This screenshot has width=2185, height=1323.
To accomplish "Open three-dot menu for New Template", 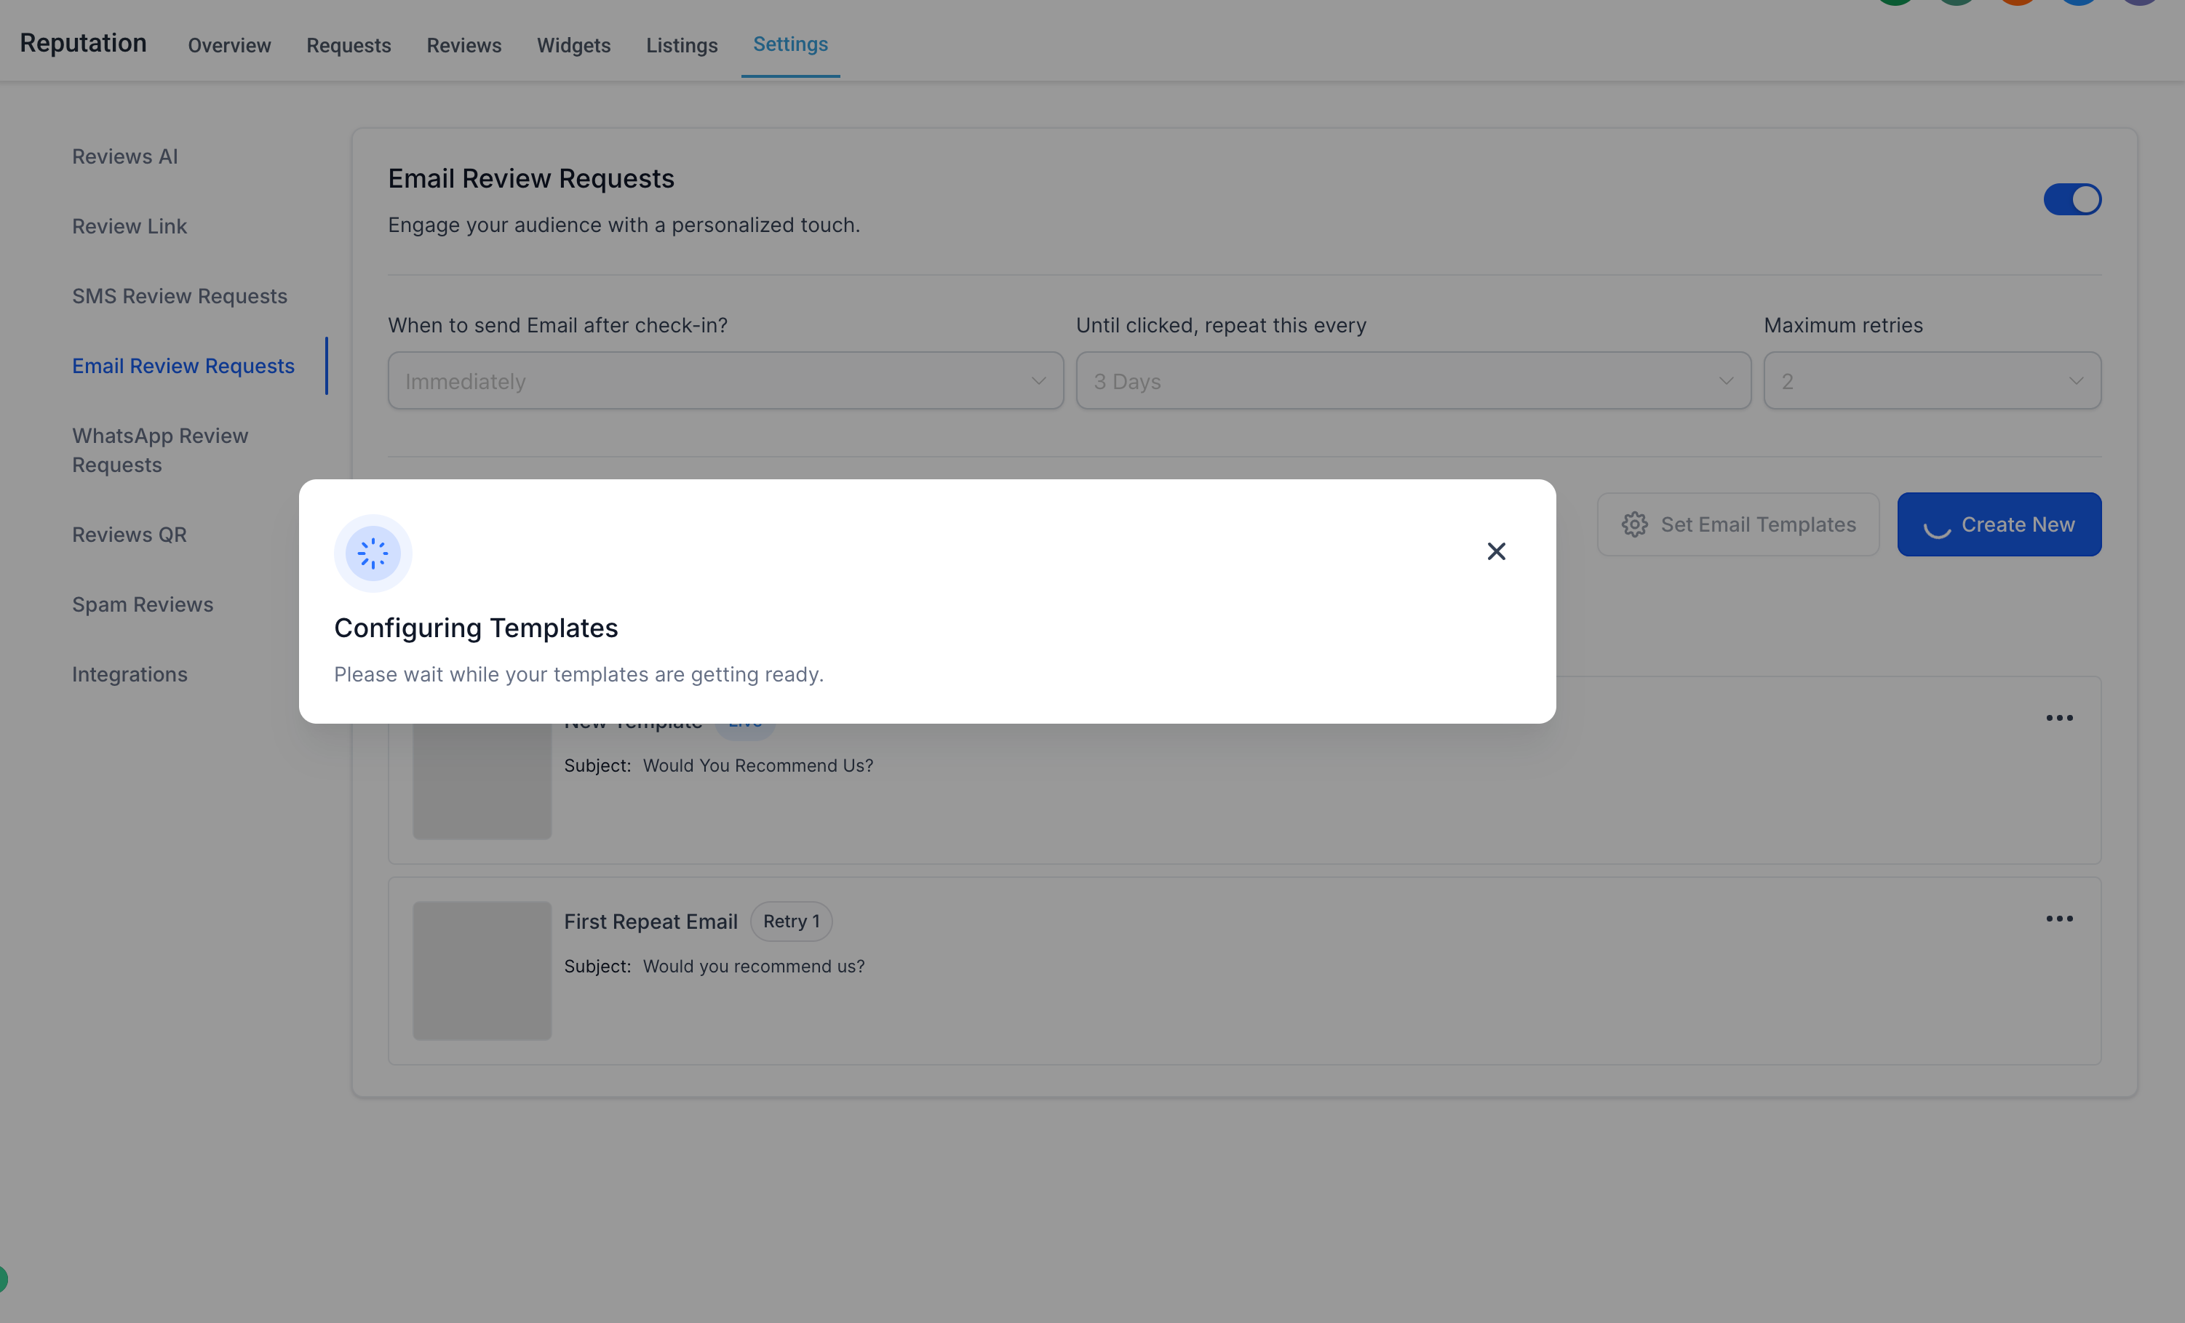I will tap(2059, 718).
